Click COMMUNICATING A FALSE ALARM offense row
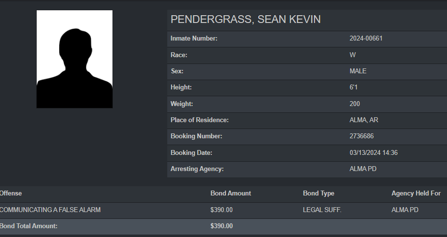Image resolution: width=447 pixels, height=237 pixels. coord(50,210)
